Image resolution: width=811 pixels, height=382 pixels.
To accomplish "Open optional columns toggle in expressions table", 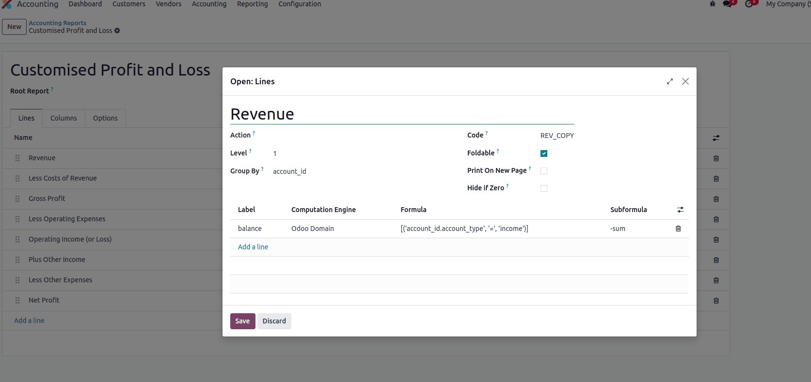I will [681, 210].
